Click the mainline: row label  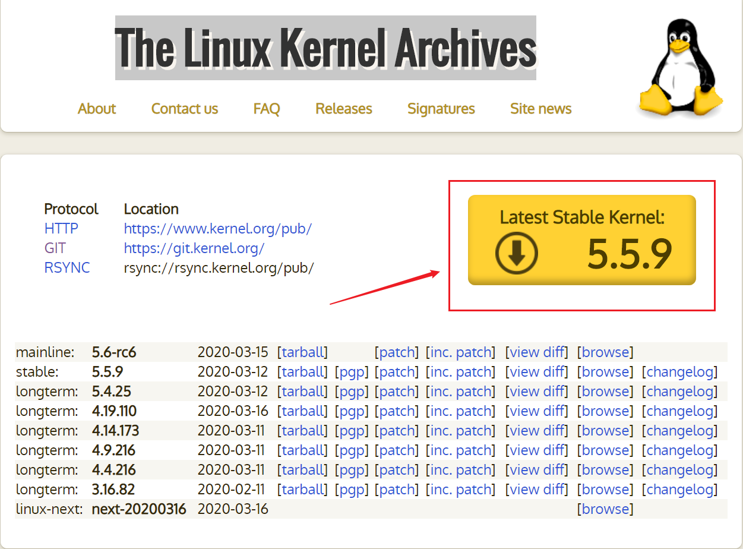(x=45, y=352)
